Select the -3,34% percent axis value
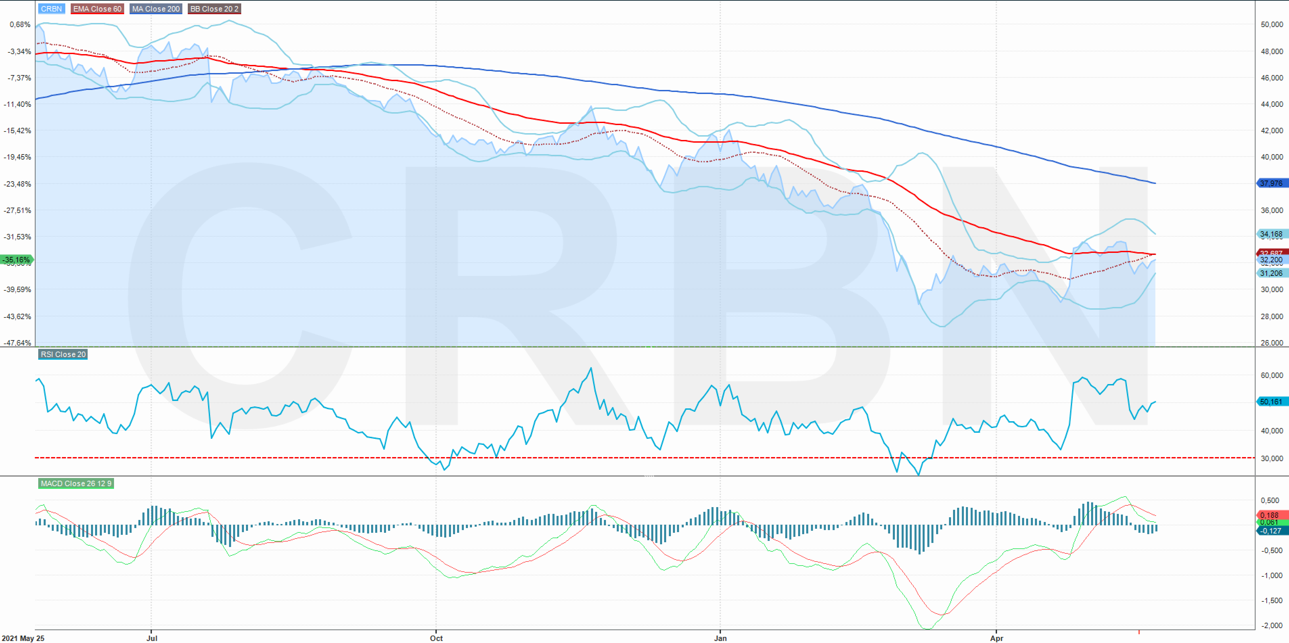This screenshot has width=1289, height=643. 19,51
